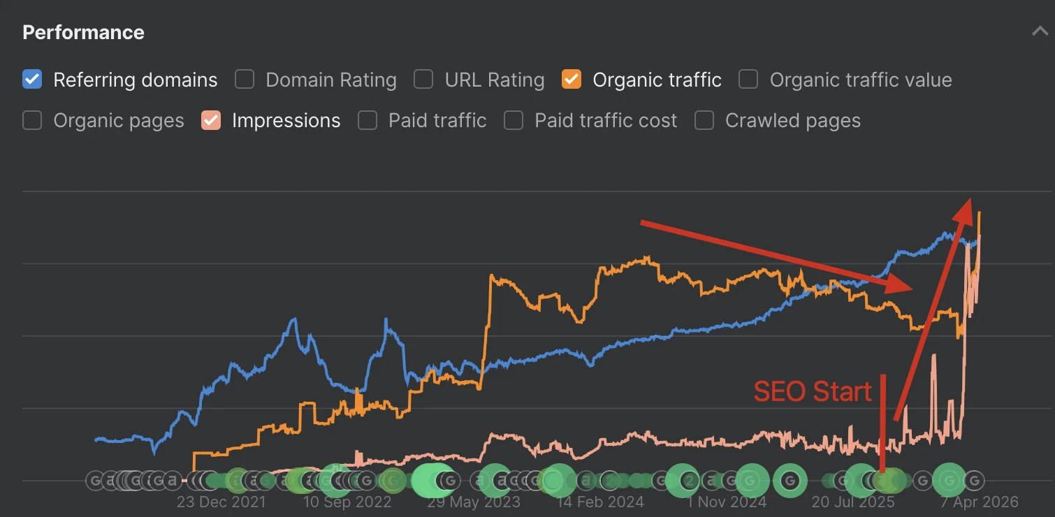Screen dimensions: 1055x517
Task: Show the Paid traffic metric
Action: tap(368, 120)
